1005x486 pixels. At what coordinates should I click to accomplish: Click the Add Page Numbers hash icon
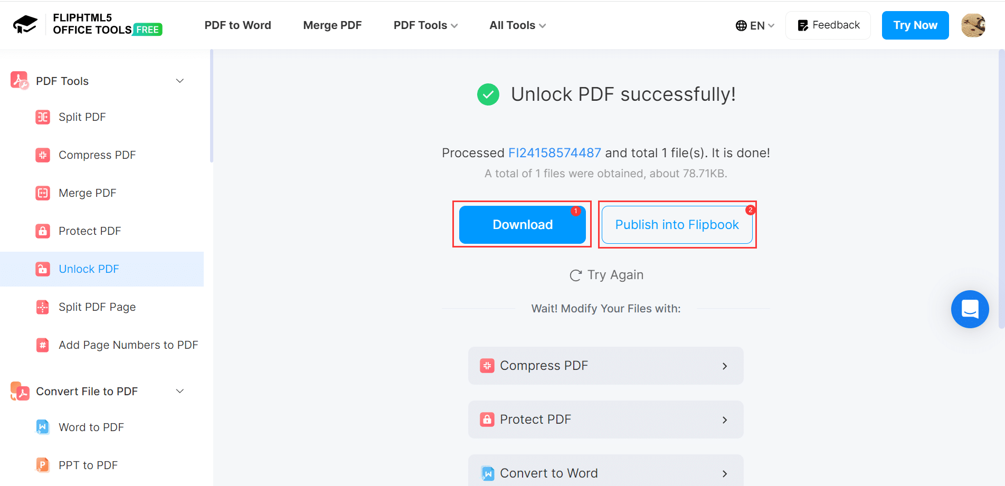(x=43, y=345)
